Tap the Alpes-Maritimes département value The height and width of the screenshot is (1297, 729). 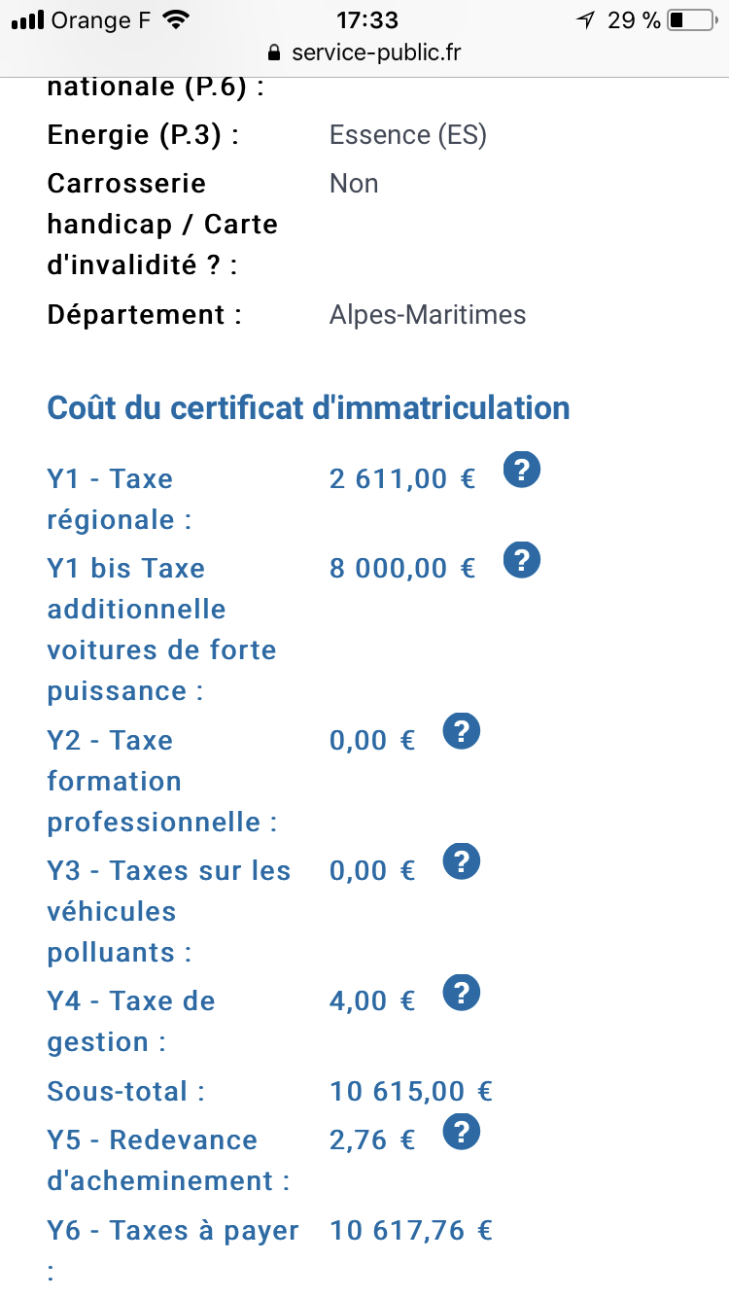click(428, 315)
